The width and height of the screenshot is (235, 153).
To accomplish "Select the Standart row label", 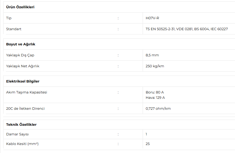I will pyautogui.click(x=14, y=29).
